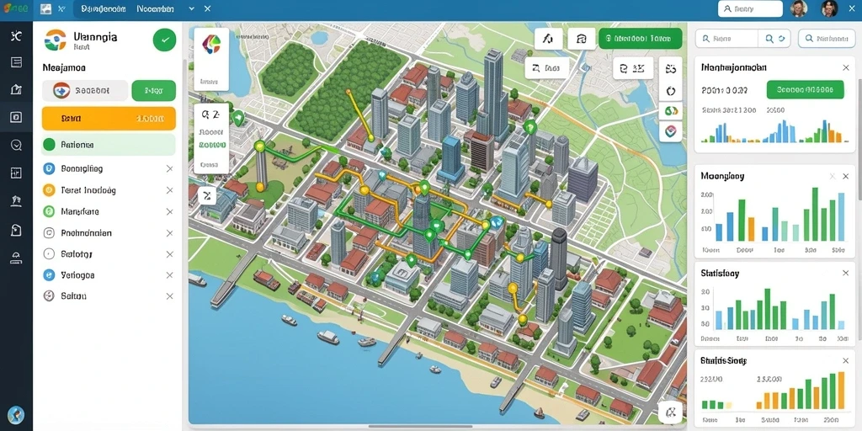Close the Moonglooy chart panel
Image resolution: width=862 pixels, height=431 pixels.
point(845,177)
